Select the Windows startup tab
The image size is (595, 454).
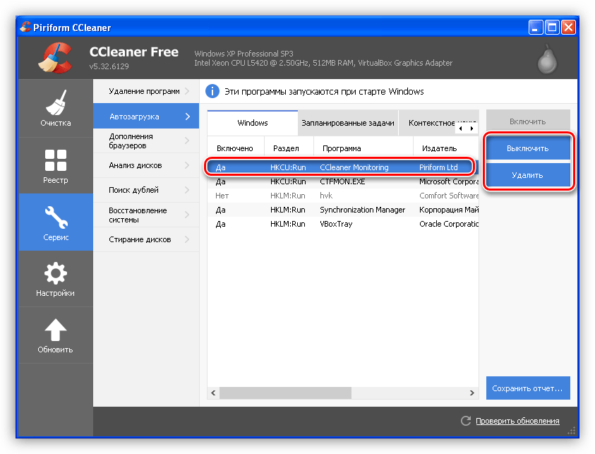pyautogui.click(x=252, y=123)
